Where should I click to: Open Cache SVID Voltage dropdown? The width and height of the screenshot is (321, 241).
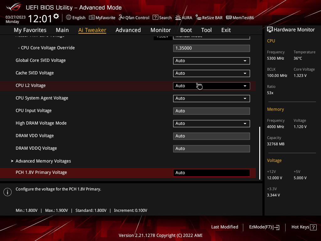point(212,73)
